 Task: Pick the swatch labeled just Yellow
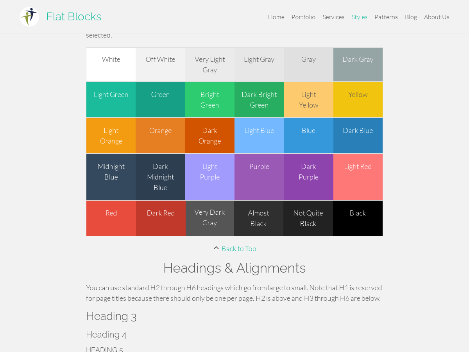tap(358, 100)
